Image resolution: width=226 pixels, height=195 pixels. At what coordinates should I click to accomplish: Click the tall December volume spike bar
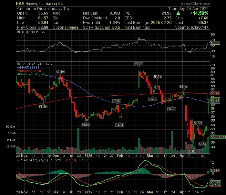[78, 140]
